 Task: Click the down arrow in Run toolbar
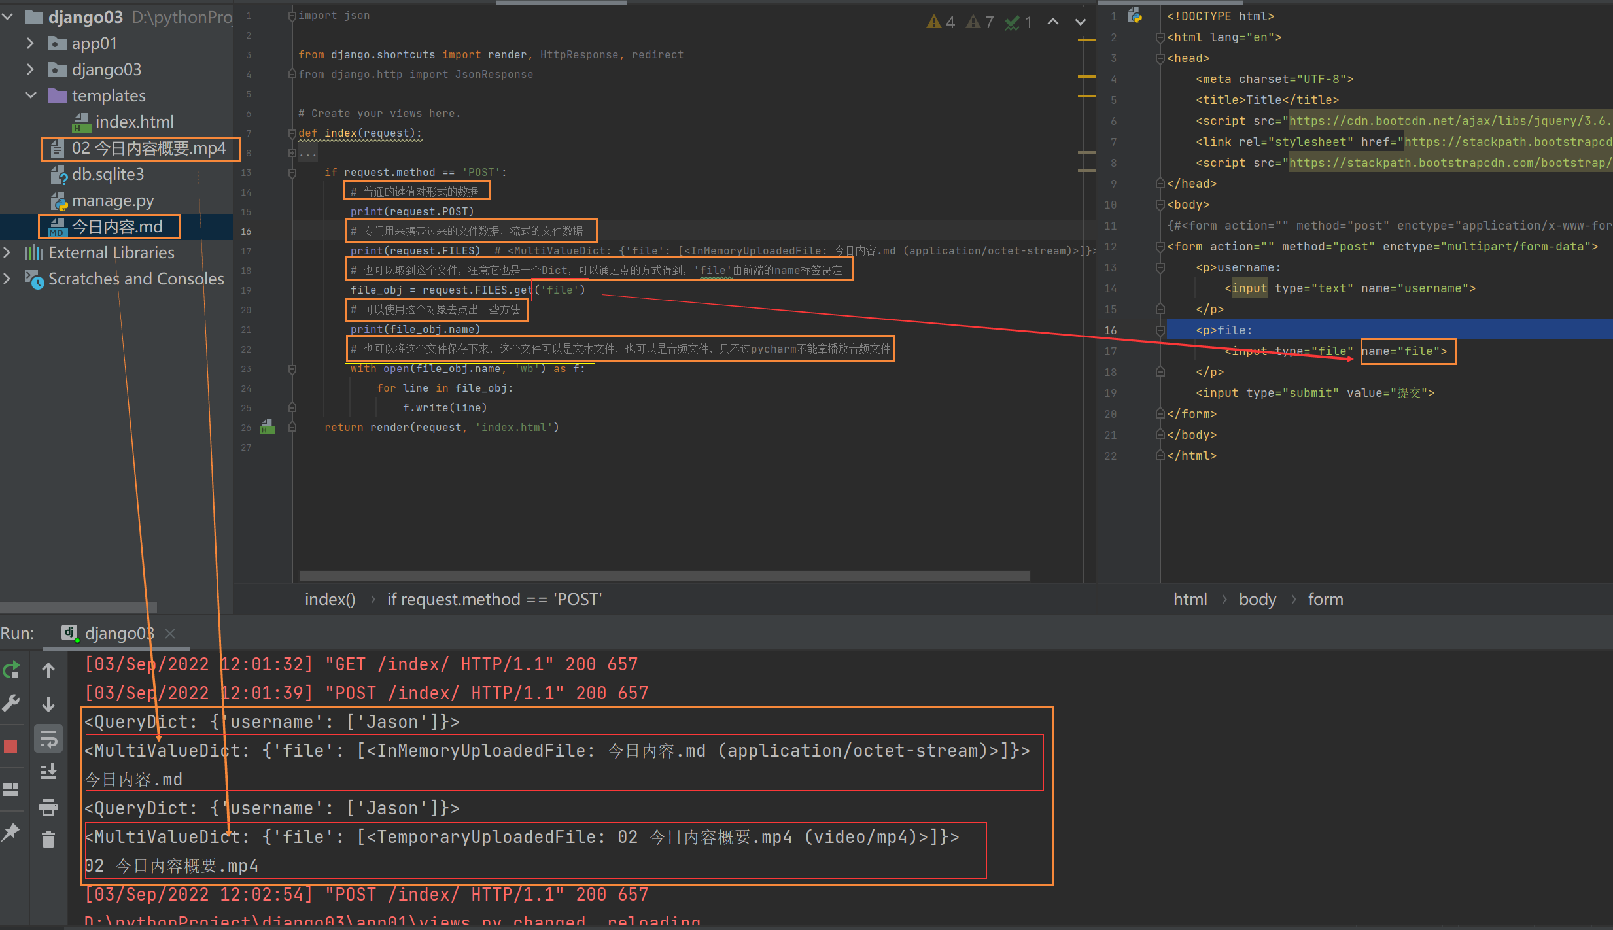point(48,704)
